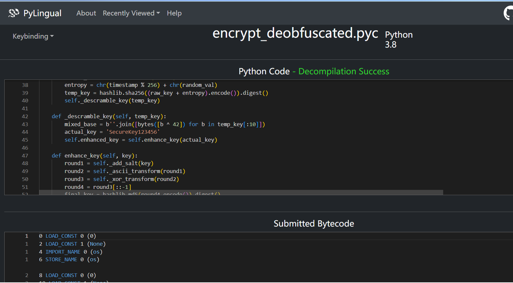Click the horizontal scrollbar of code editor
The image size is (513, 283).
241,192
